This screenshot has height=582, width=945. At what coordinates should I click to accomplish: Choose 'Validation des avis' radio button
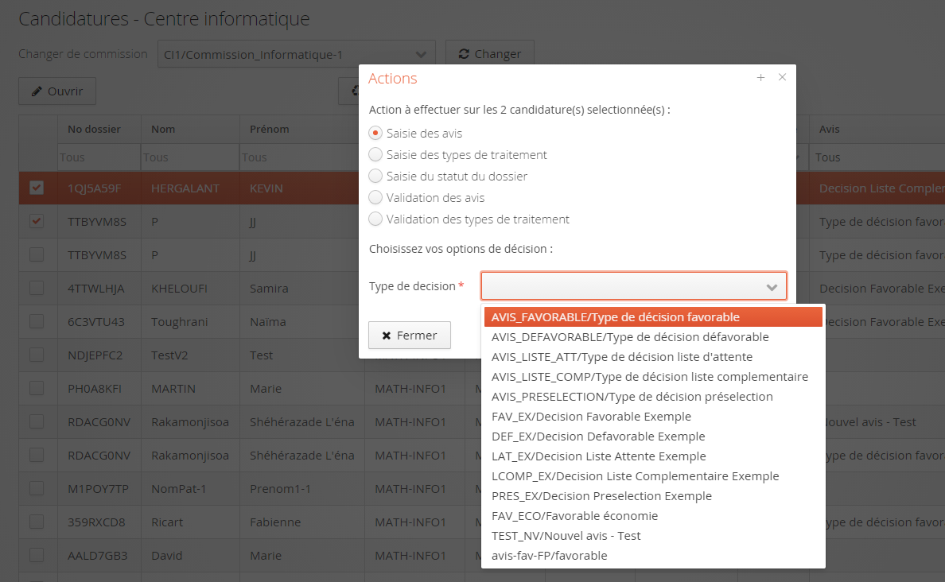[375, 198]
